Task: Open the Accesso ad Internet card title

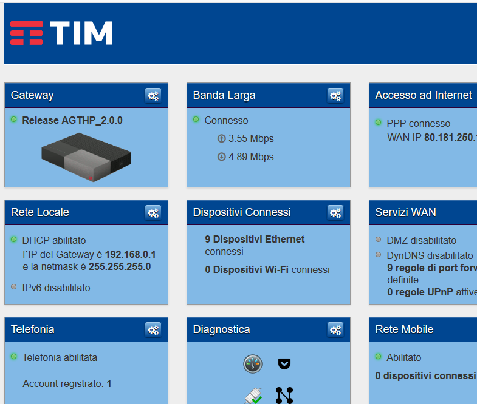Action: [x=424, y=95]
